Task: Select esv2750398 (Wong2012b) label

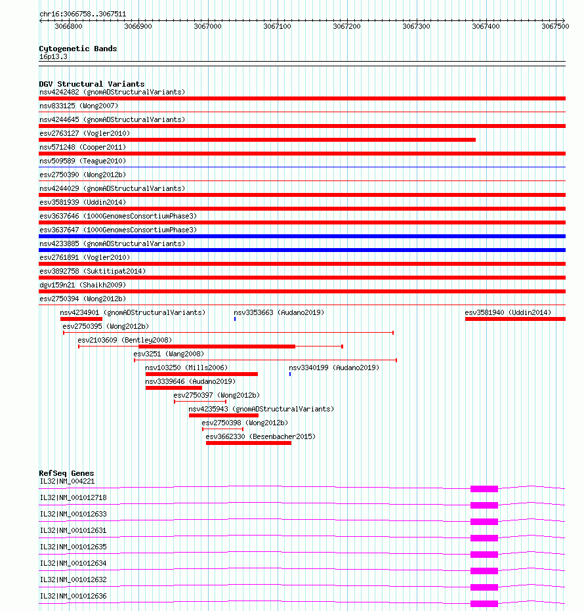Action: 245,423
